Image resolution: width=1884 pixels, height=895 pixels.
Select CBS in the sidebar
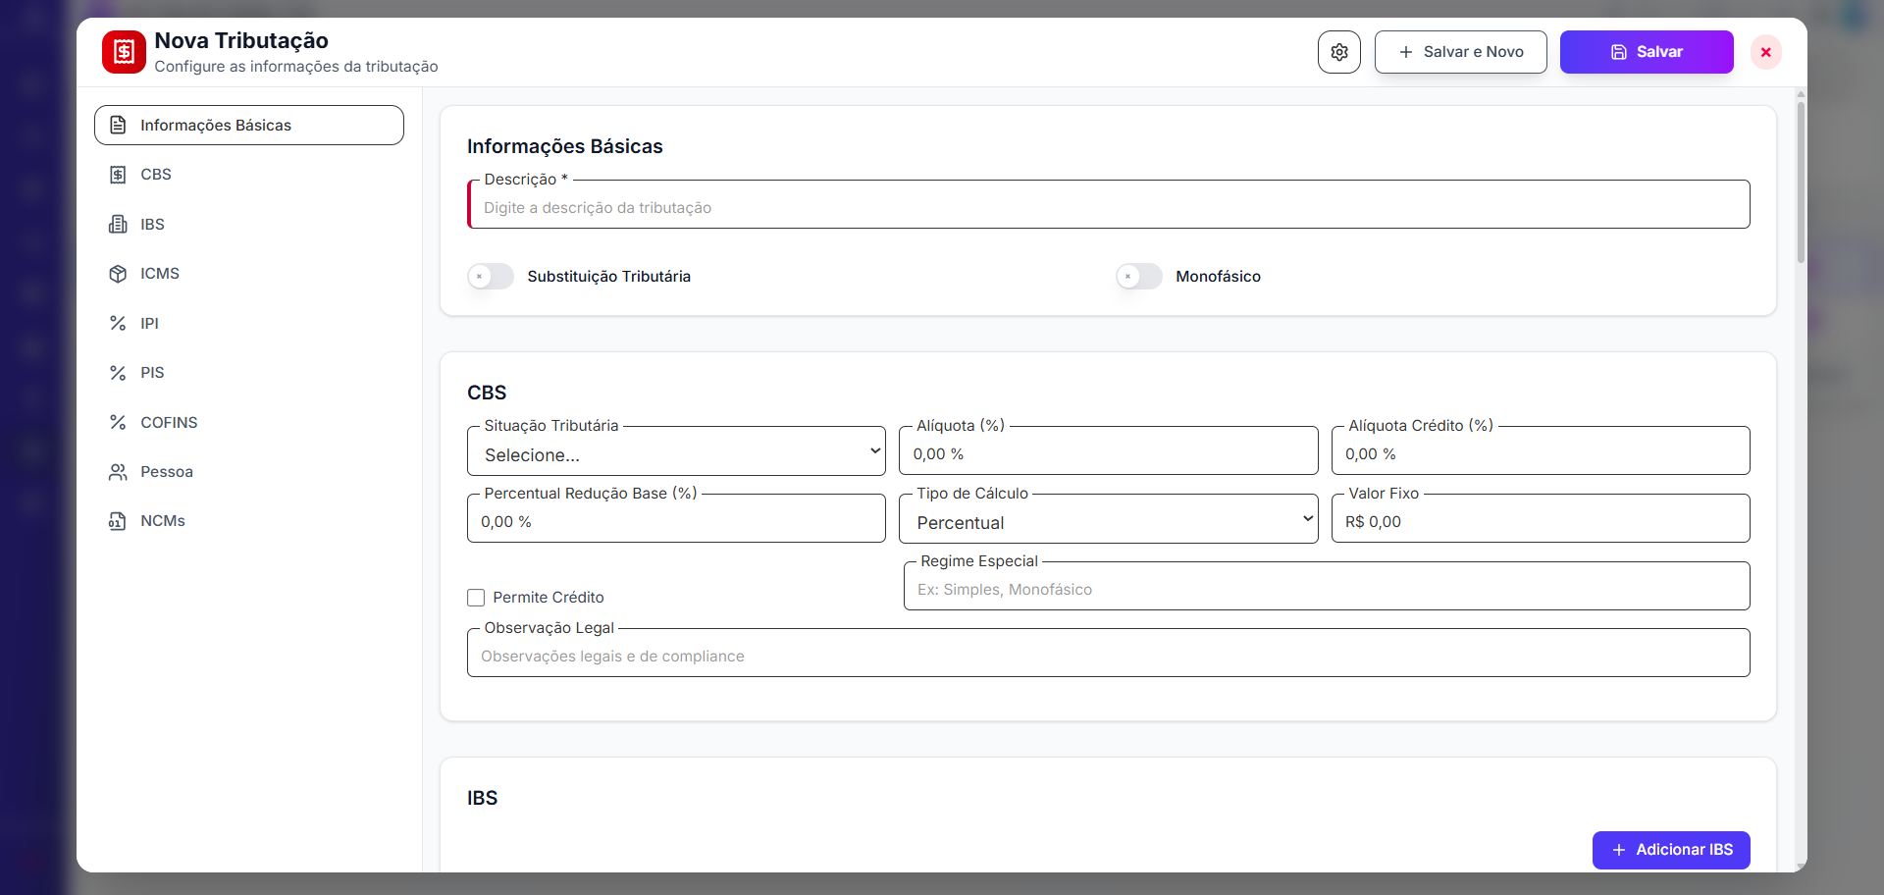tap(249, 175)
